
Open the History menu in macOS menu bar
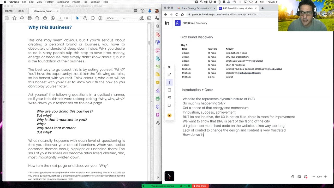click(49, 2)
